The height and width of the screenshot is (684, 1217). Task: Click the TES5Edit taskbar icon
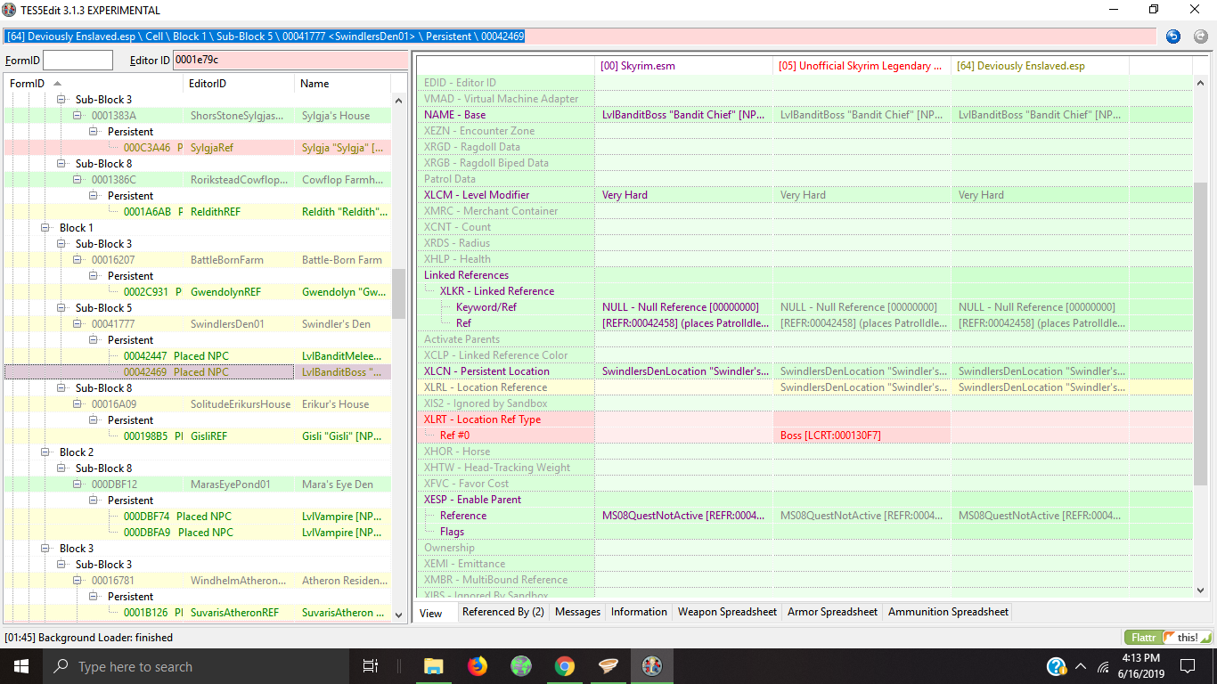click(651, 666)
